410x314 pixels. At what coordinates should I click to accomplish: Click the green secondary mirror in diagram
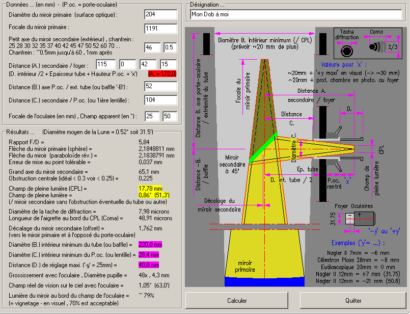tap(263, 148)
